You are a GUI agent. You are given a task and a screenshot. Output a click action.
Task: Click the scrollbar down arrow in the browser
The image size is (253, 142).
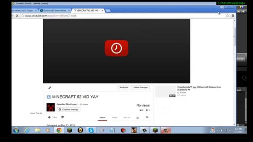click(x=234, y=125)
